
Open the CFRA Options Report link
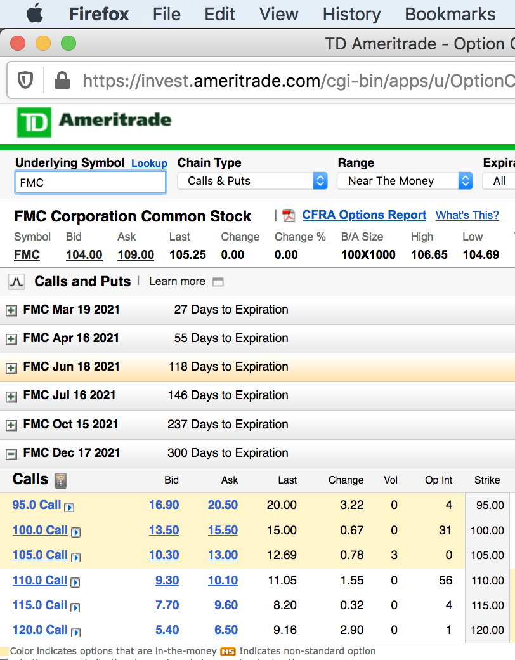365,214
